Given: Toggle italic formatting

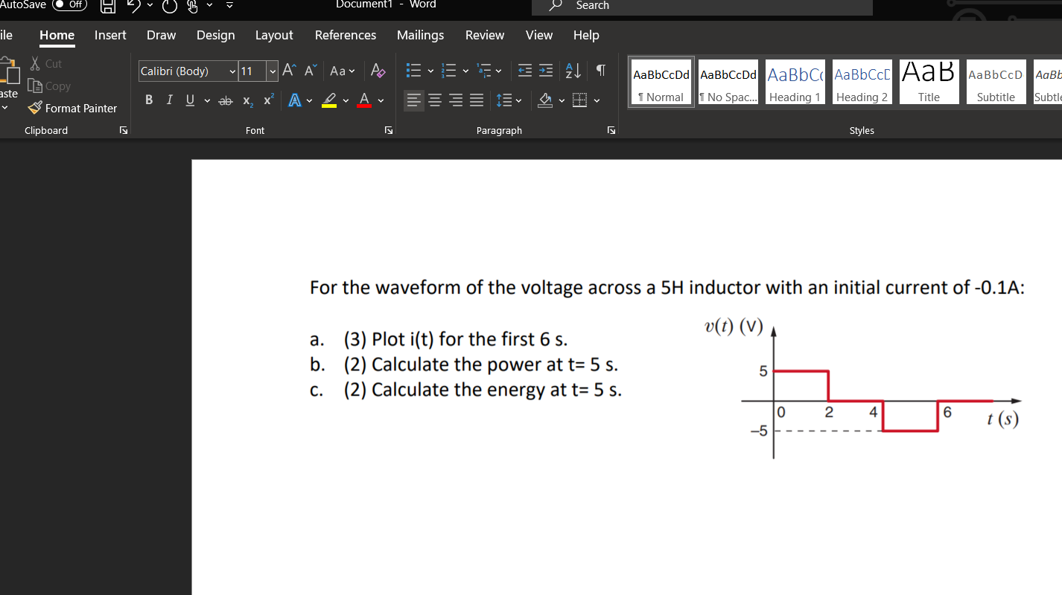Looking at the screenshot, I should (x=169, y=100).
